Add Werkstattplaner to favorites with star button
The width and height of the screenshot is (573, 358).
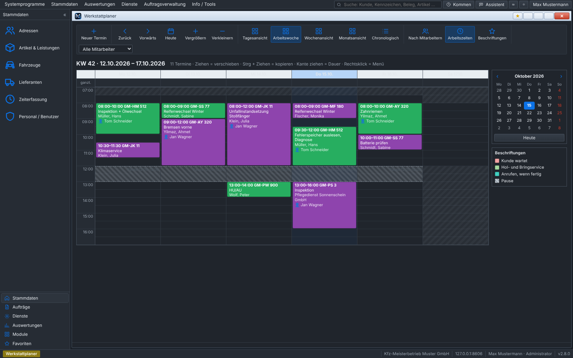point(517,16)
